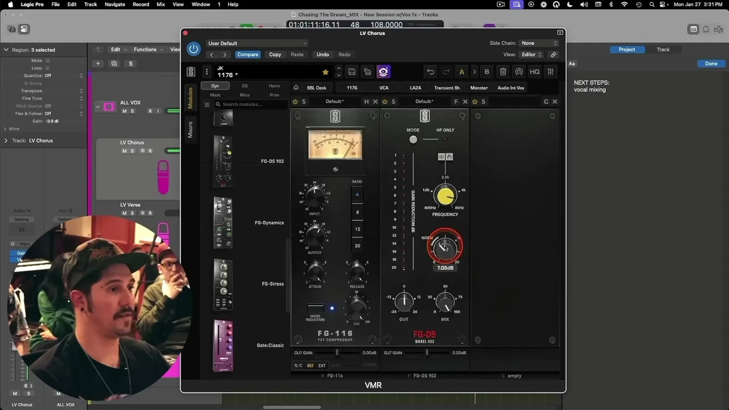Select the EQ module category tab
Screen dimensions: 729x410
pos(245,86)
